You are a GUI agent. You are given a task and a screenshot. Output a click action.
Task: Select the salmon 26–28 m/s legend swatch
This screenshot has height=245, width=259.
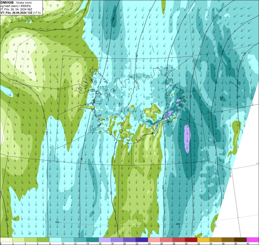[166, 240]
